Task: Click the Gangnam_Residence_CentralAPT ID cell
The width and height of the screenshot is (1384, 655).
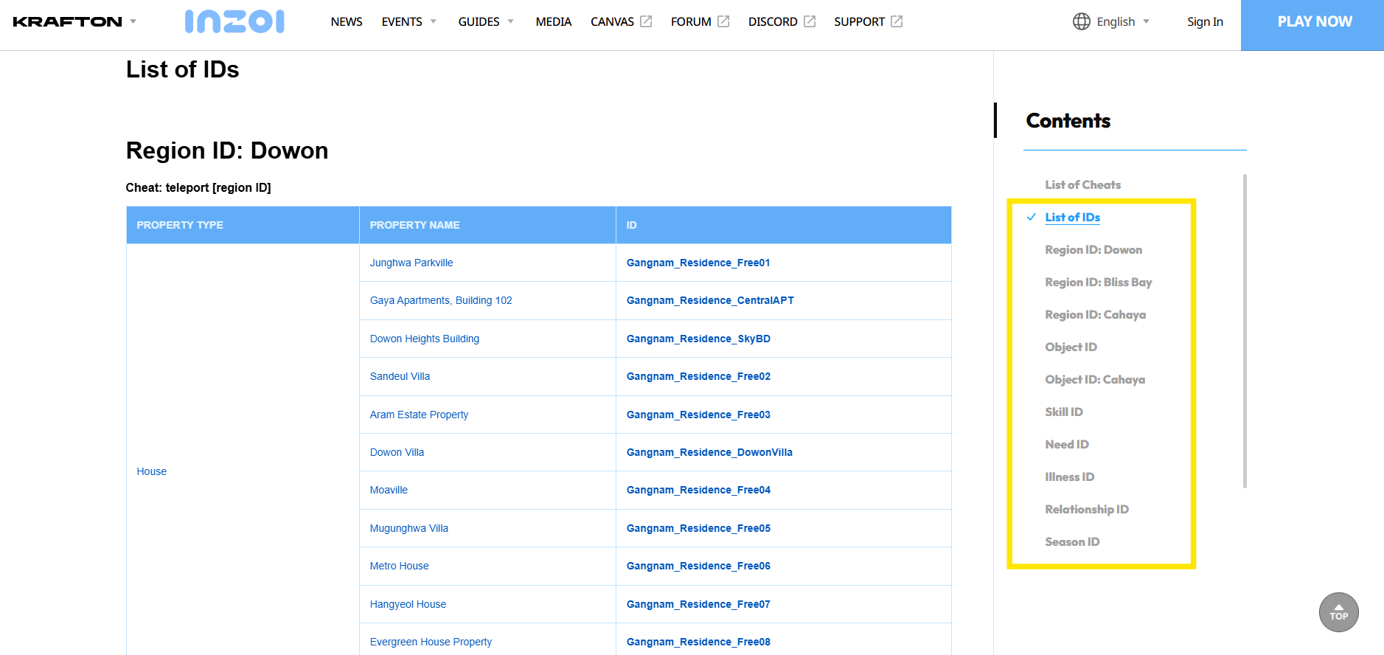Action: tap(783, 300)
